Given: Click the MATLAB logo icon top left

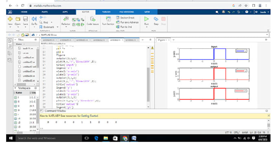Looking at the screenshot, I should coord(10,12).
